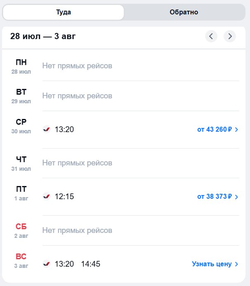Go to the next week with the right arrow
This screenshot has width=250, height=286.
tap(230, 36)
